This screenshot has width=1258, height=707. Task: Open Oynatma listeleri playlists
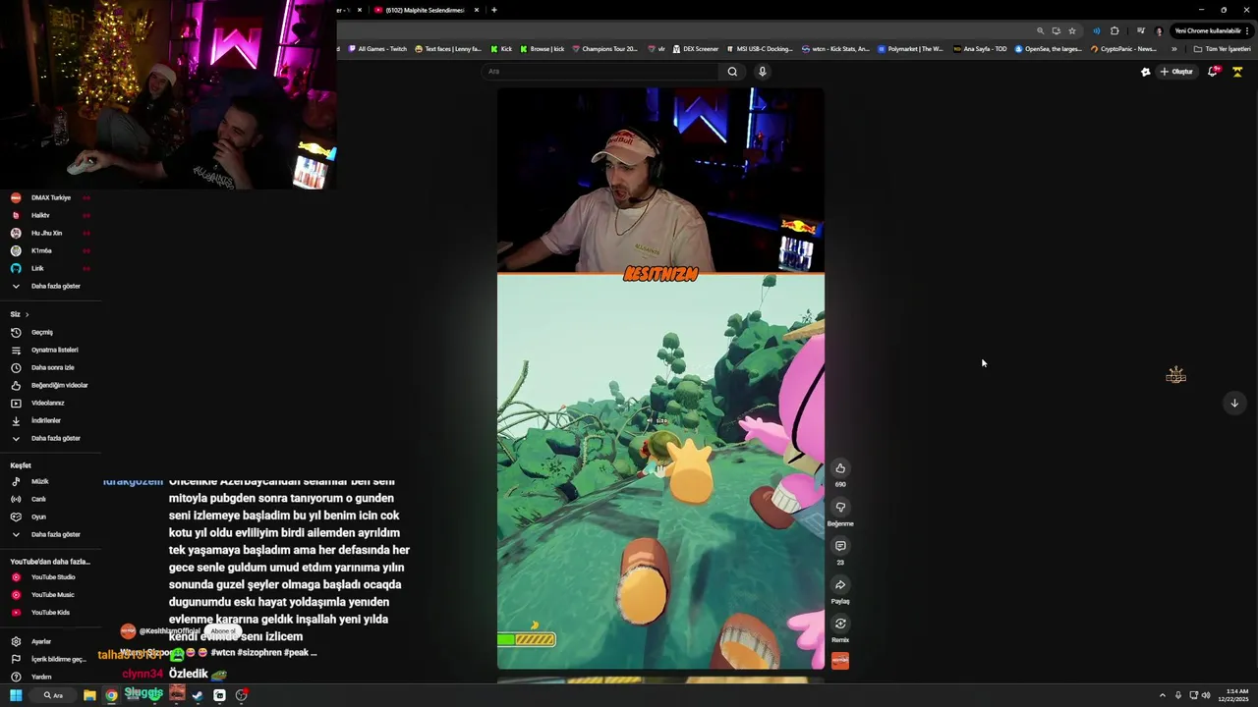coord(51,350)
